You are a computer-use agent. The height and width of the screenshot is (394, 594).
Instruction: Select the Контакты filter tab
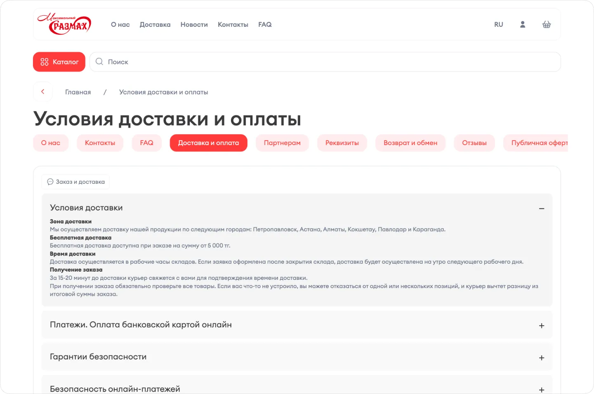[x=100, y=143]
